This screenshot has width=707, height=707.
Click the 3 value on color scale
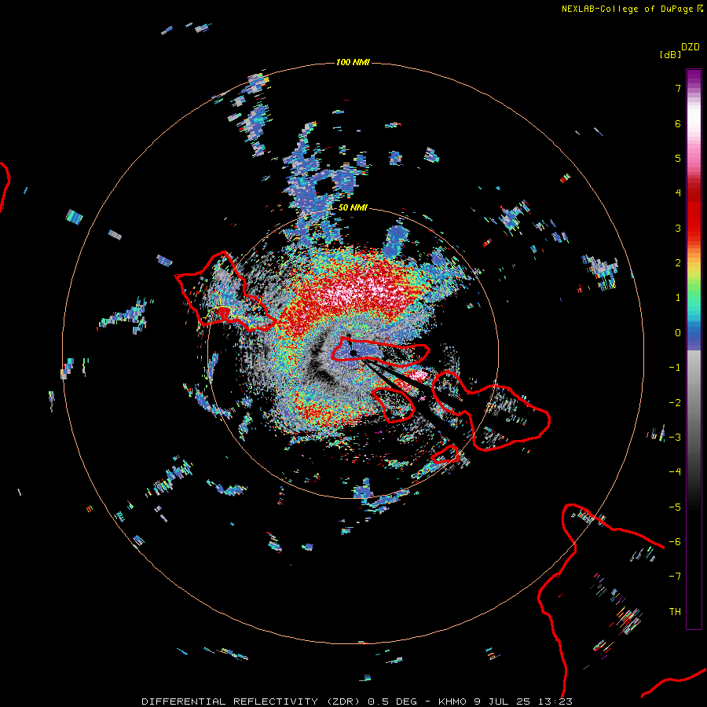[x=678, y=228]
